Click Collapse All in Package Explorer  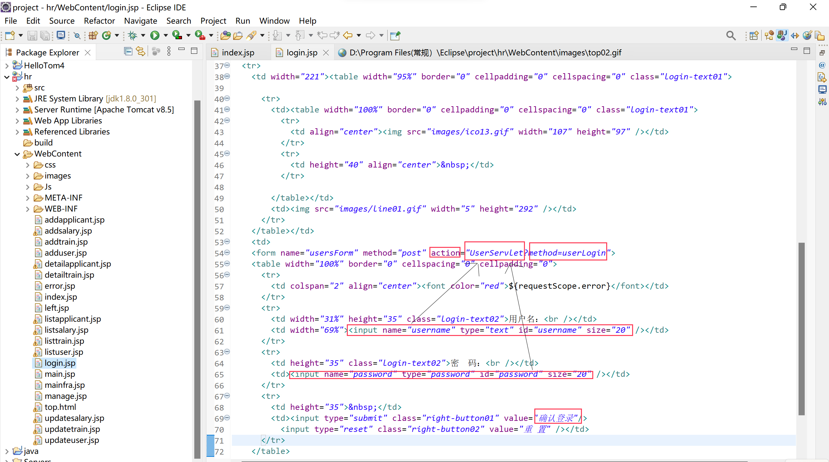[x=128, y=52]
